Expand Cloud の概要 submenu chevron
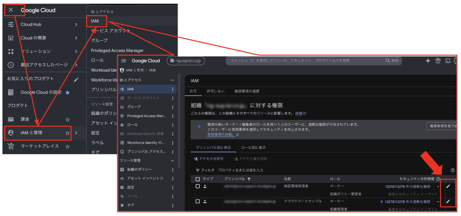461x216 pixels. pyautogui.click(x=76, y=38)
